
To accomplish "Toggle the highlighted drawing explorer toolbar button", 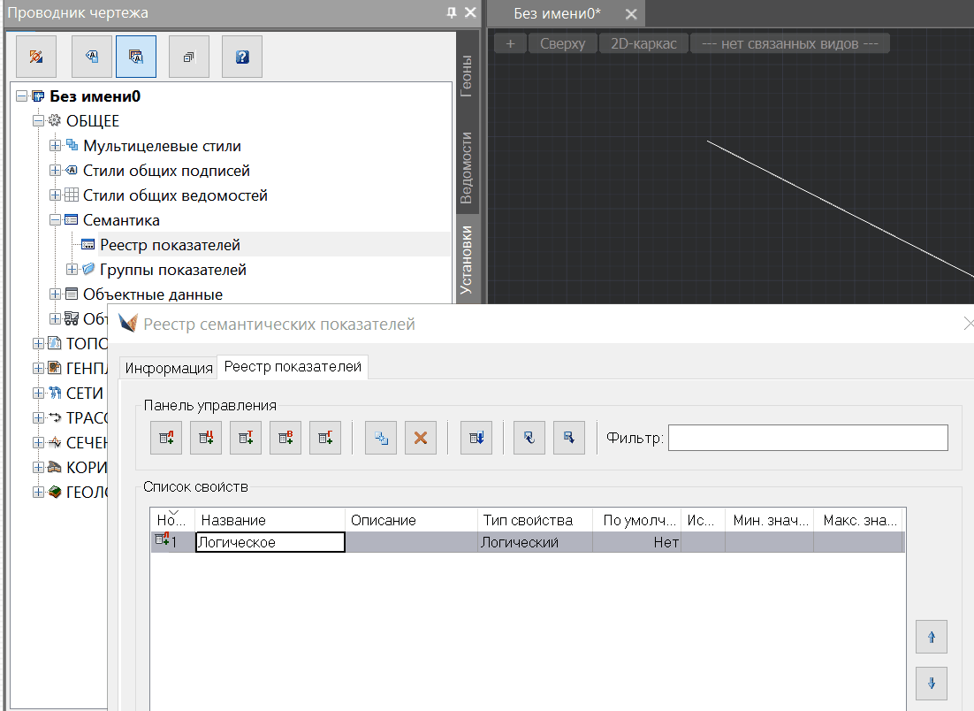I will (x=135, y=57).
